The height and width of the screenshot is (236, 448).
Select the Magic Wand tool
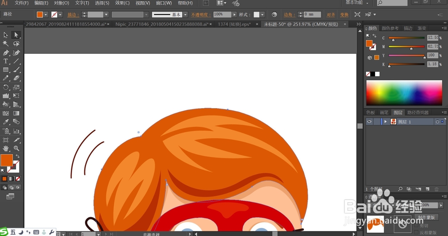coord(5,44)
